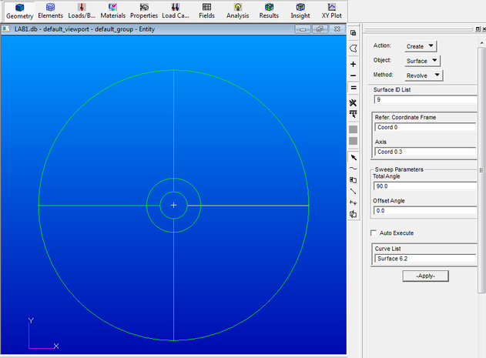Image resolution: width=486 pixels, height=358 pixels.
Task: Click the Offset Angle input field
Action: 426,210
